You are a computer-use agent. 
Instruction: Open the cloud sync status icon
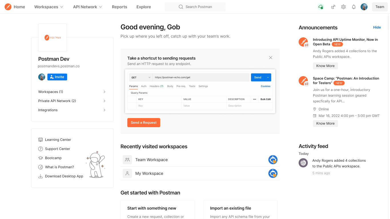321,7
